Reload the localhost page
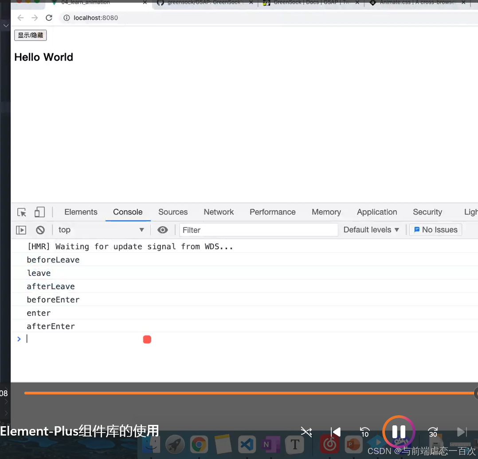The height and width of the screenshot is (459, 478). point(49,18)
